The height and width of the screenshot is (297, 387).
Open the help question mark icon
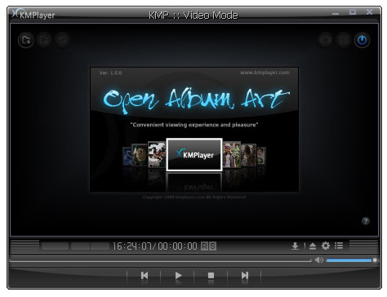[x=366, y=221]
